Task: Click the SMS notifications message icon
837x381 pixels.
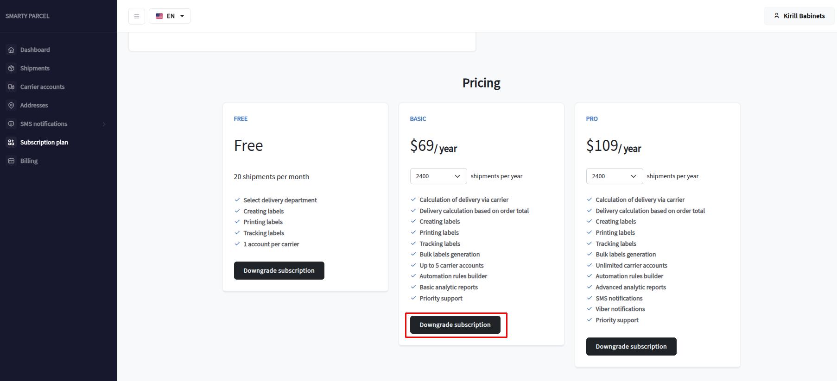Action: [11, 124]
